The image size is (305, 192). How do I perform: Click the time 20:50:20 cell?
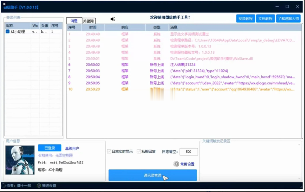click(93, 89)
